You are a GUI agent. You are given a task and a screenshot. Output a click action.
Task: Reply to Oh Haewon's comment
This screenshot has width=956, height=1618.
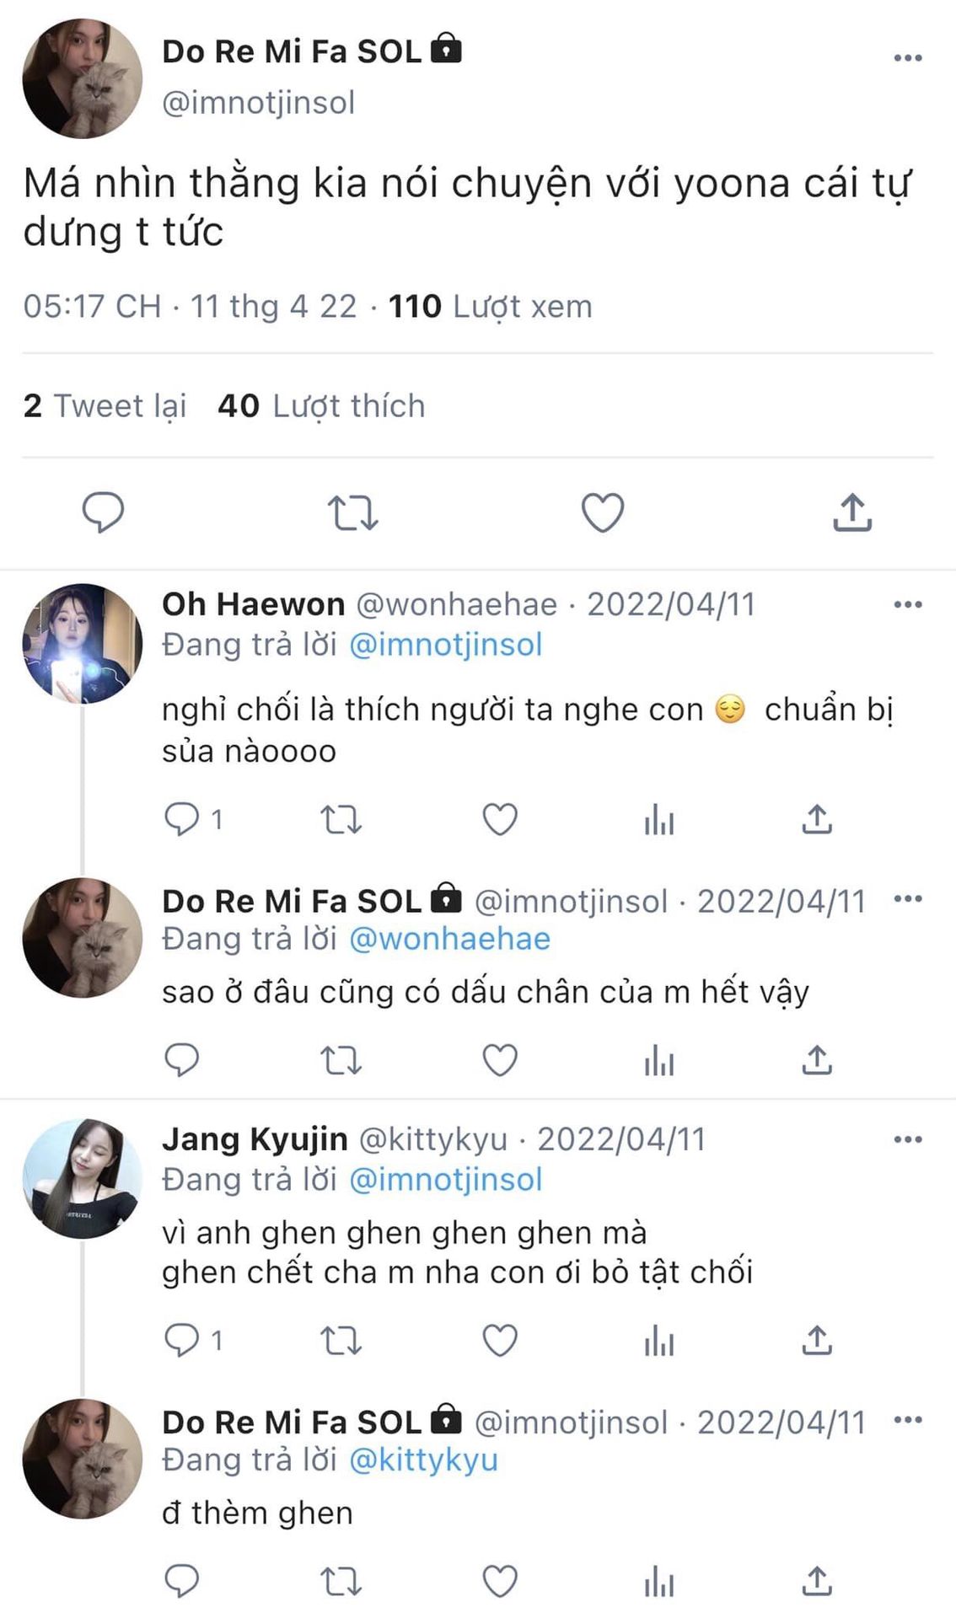pos(181,819)
